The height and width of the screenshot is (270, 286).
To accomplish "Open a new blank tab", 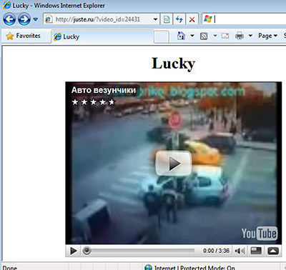I will (x=162, y=37).
